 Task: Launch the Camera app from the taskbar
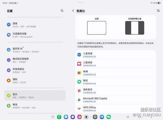click(x=86, y=117)
